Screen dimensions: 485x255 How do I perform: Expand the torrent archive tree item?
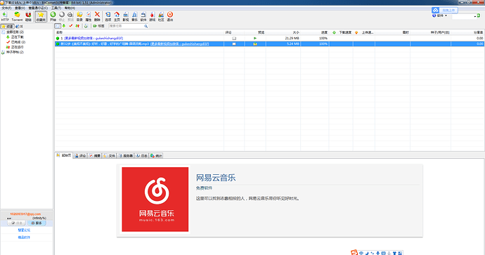15,52
